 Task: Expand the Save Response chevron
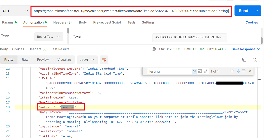pyautogui.click(x=258, y=49)
